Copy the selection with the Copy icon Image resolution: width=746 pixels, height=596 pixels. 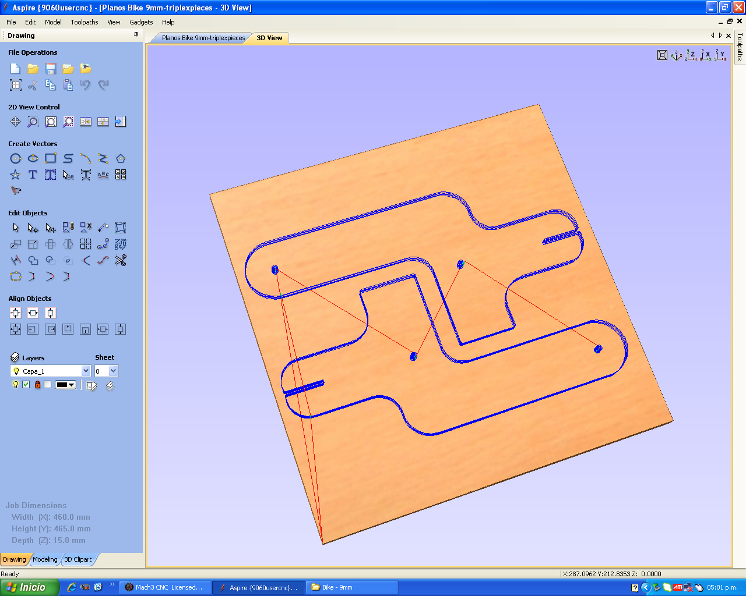click(x=51, y=85)
